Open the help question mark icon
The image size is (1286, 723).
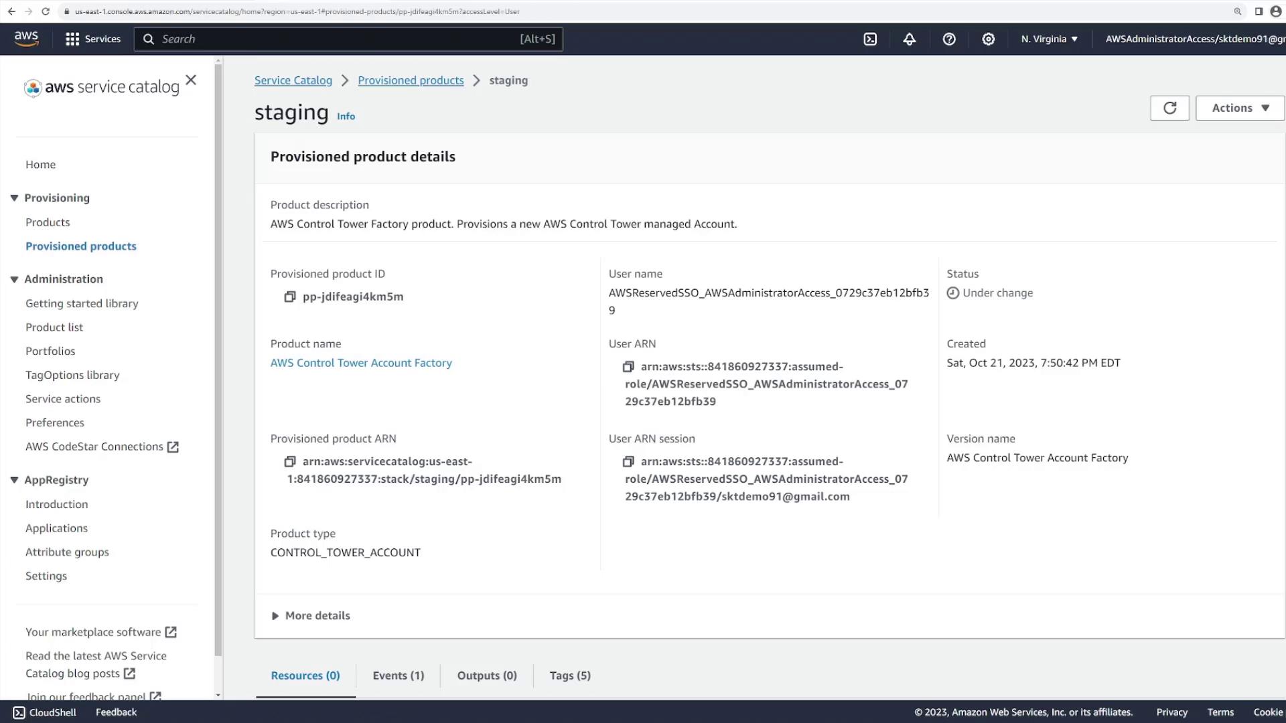coord(948,39)
